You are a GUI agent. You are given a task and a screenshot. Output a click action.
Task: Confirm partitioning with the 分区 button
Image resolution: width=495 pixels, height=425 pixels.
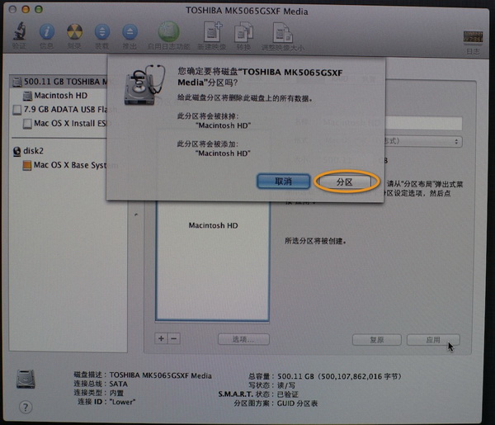344,182
